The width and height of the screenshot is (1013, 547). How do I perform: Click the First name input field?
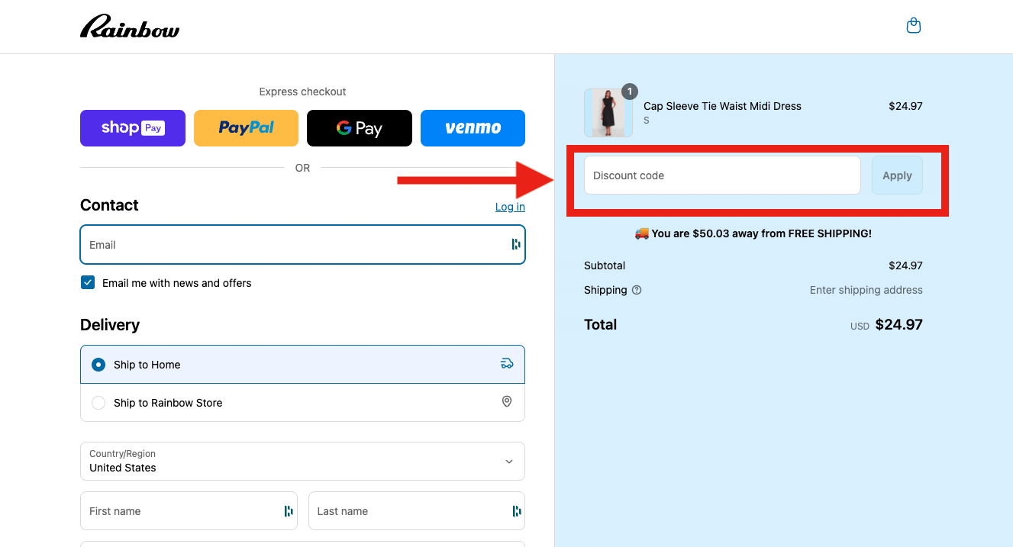188,511
